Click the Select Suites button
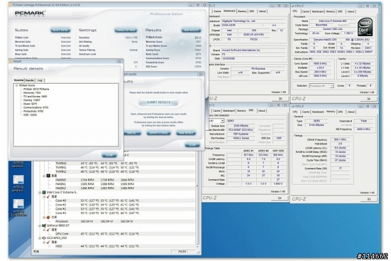The width and height of the screenshot is (391, 261). 60,30
